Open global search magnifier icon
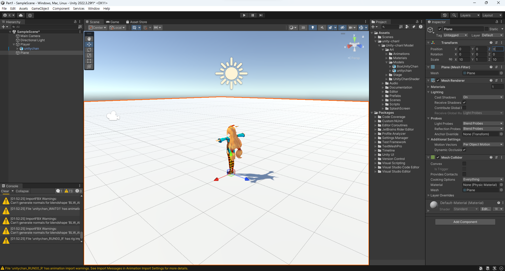This screenshot has width=505, height=271. [x=454, y=15]
